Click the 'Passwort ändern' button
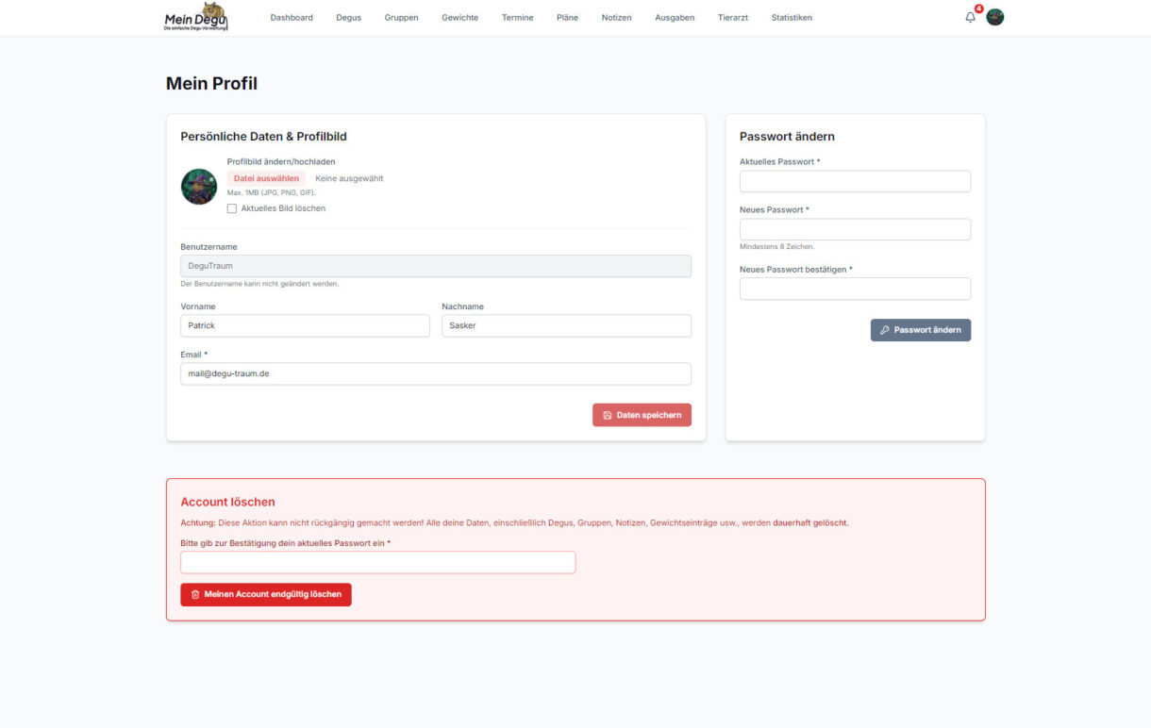 [x=920, y=330]
